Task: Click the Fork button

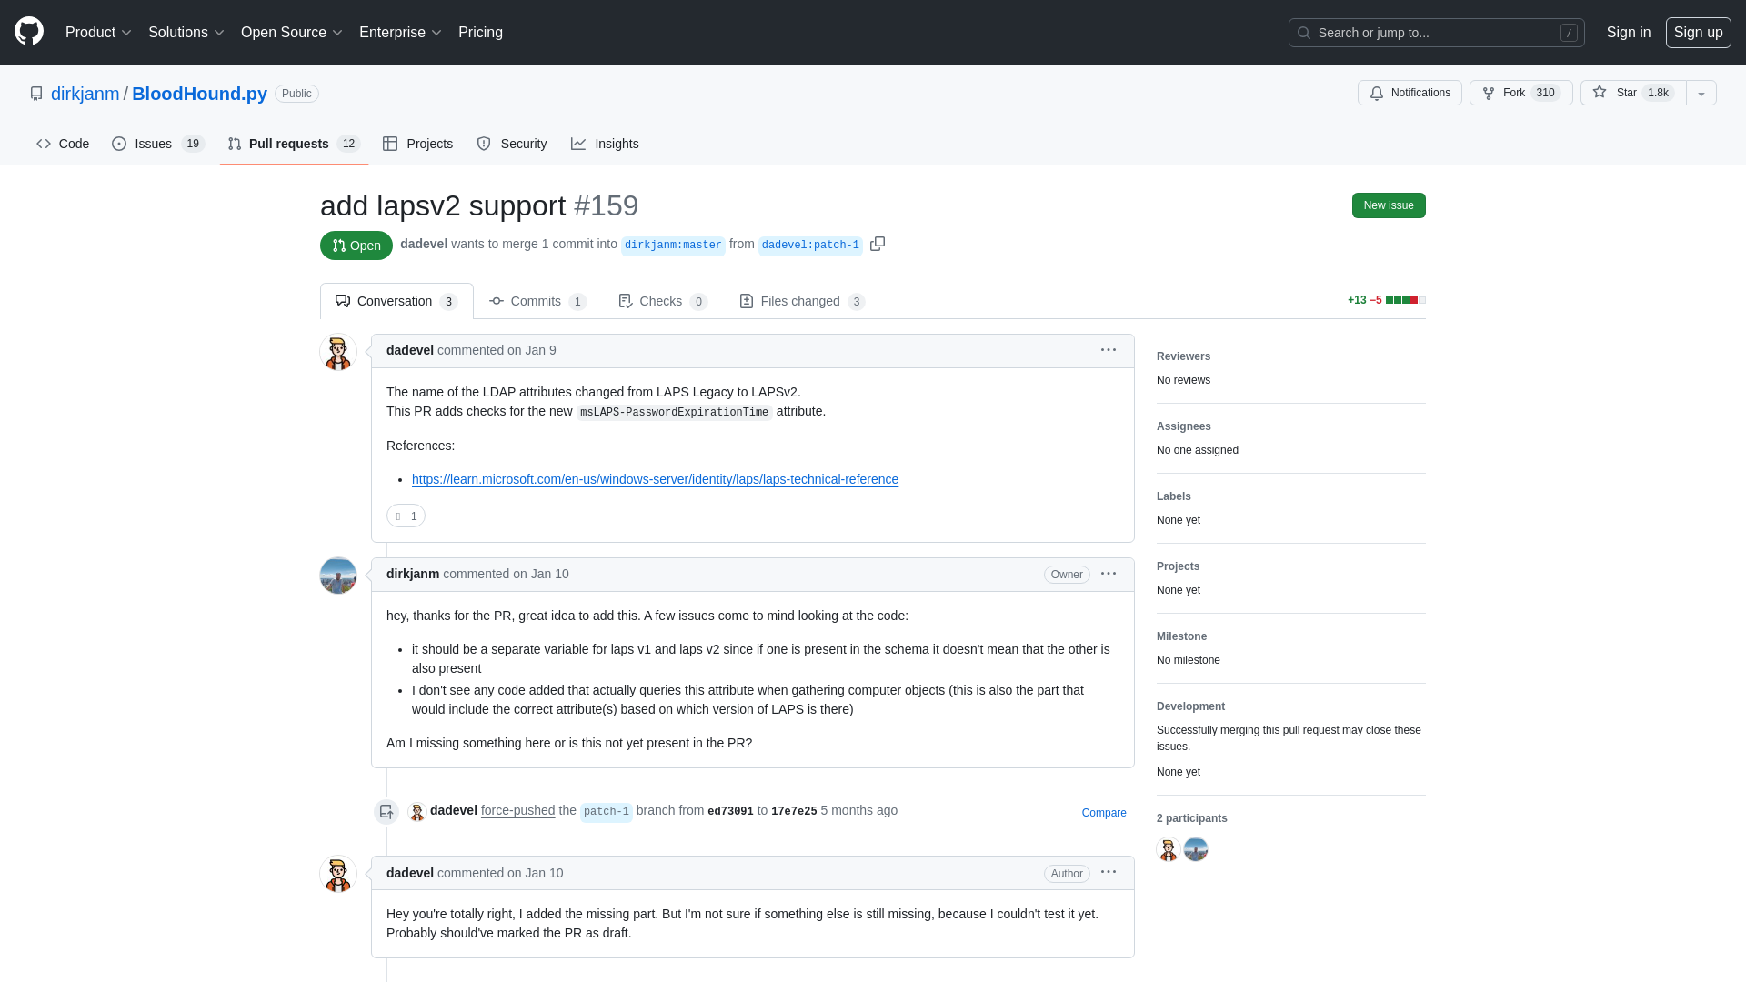Action: (x=1520, y=93)
